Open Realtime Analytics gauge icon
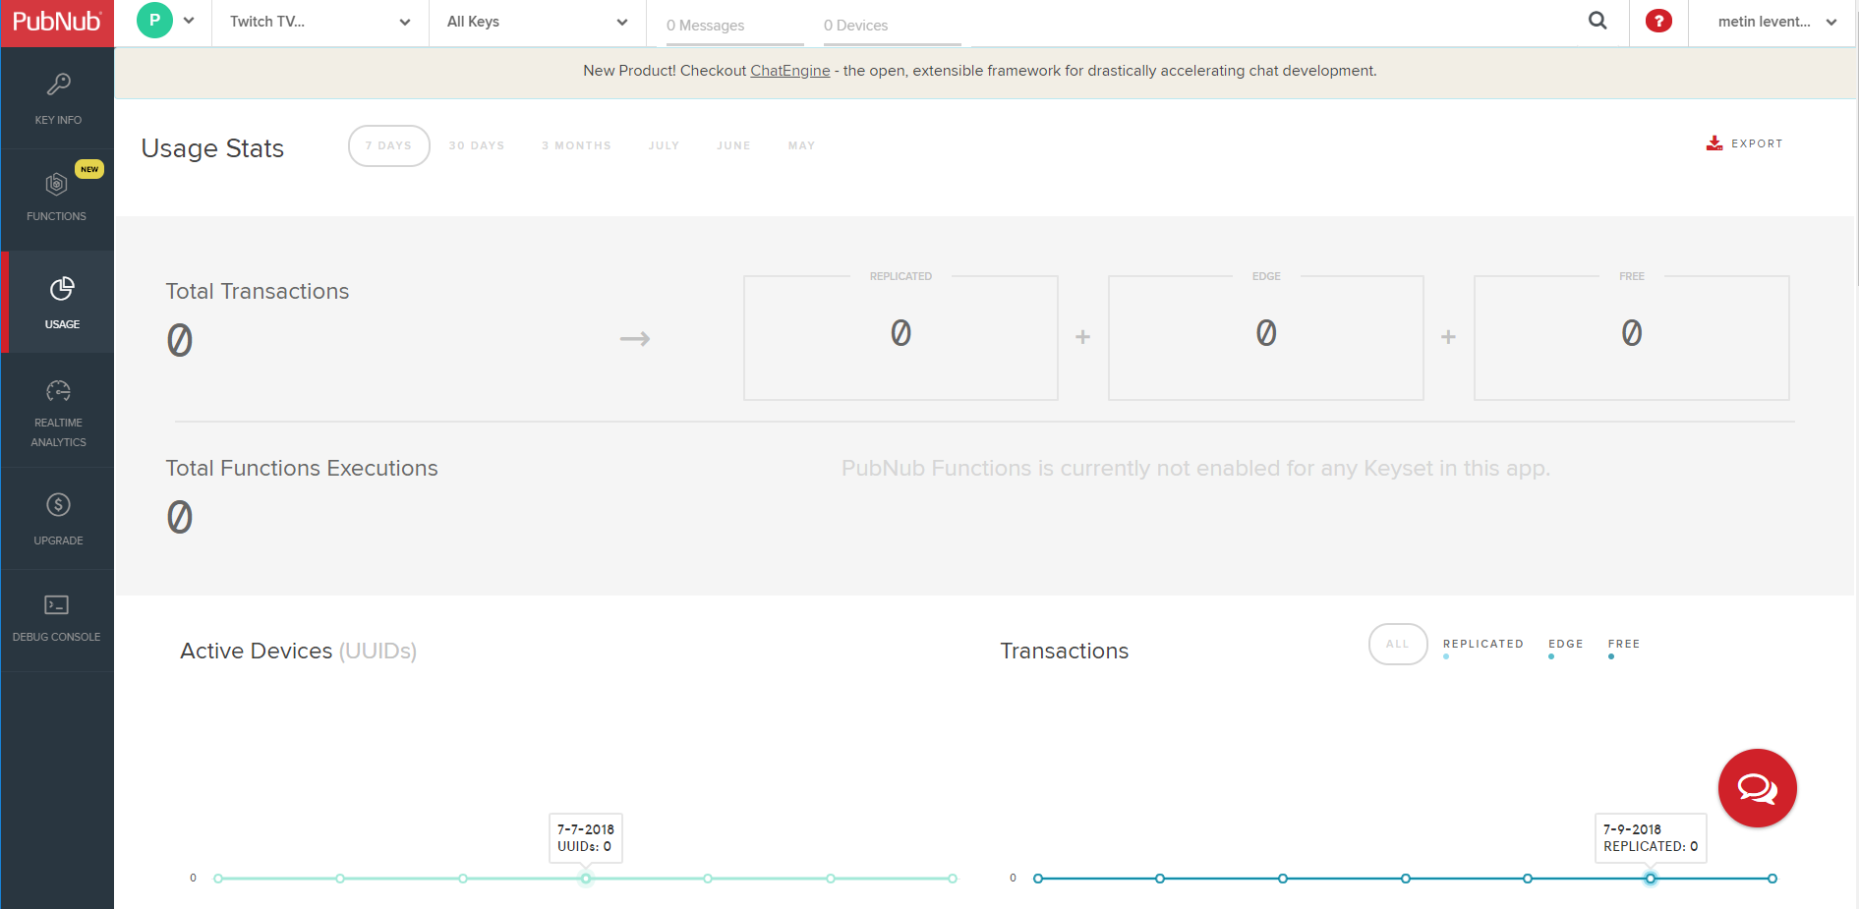The image size is (1859, 909). [x=58, y=391]
